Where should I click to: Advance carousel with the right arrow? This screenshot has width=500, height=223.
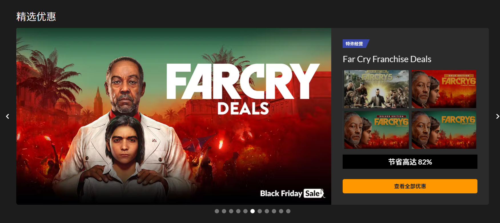click(497, 116)
